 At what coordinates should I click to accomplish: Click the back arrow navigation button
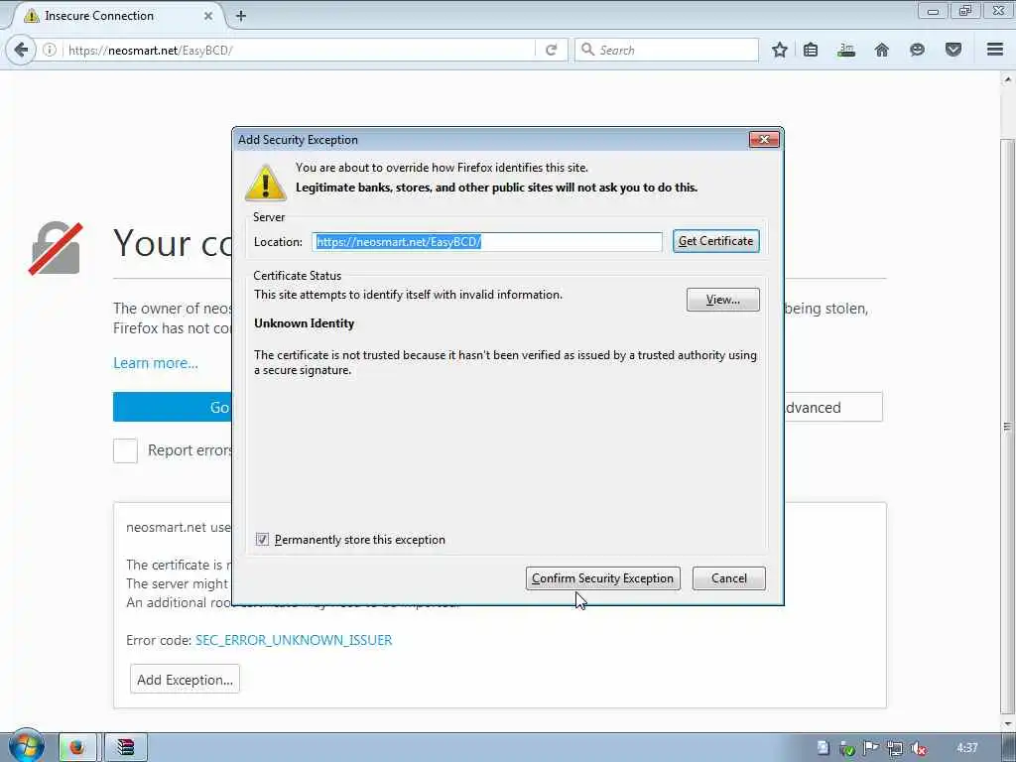click(x=21, y=50)
